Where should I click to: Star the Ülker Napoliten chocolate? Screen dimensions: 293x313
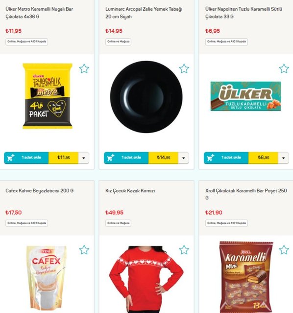(284, 68)
